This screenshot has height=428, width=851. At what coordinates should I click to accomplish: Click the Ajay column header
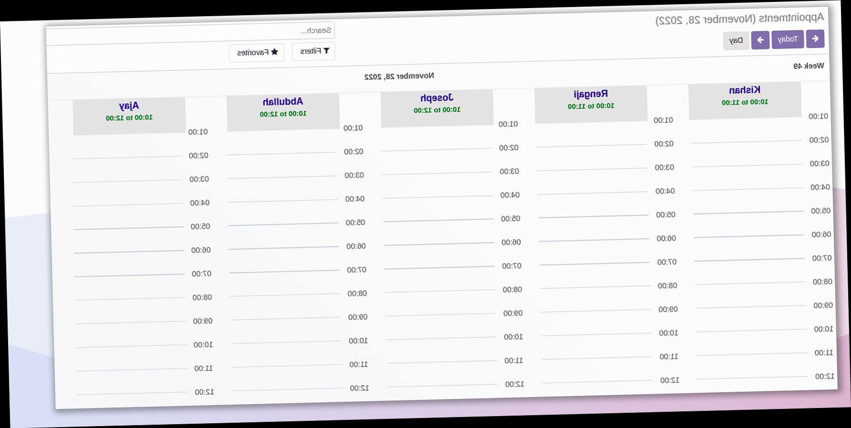129,111
